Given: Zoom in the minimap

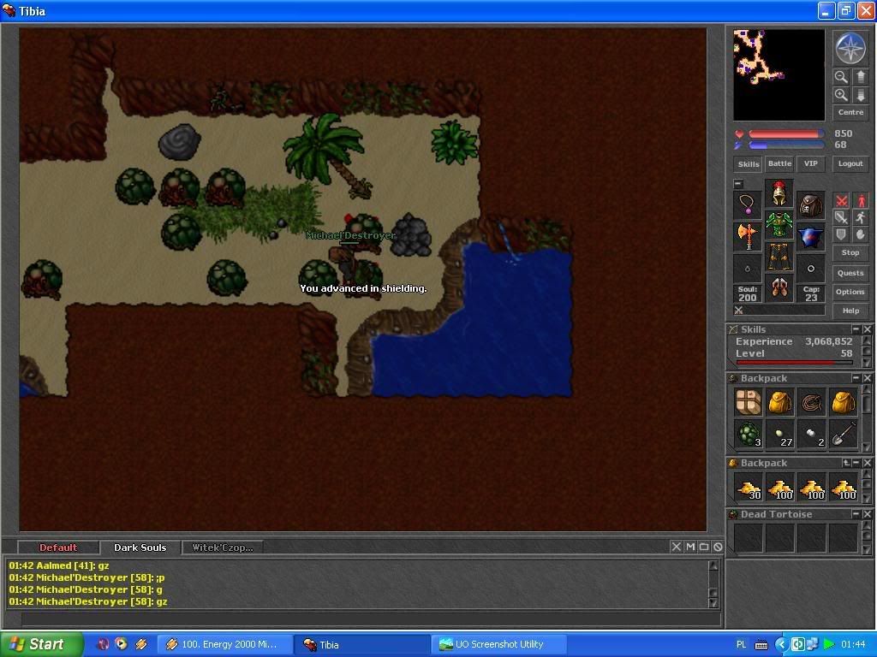Looking at the screenshot, I should (x=841, y=95).
